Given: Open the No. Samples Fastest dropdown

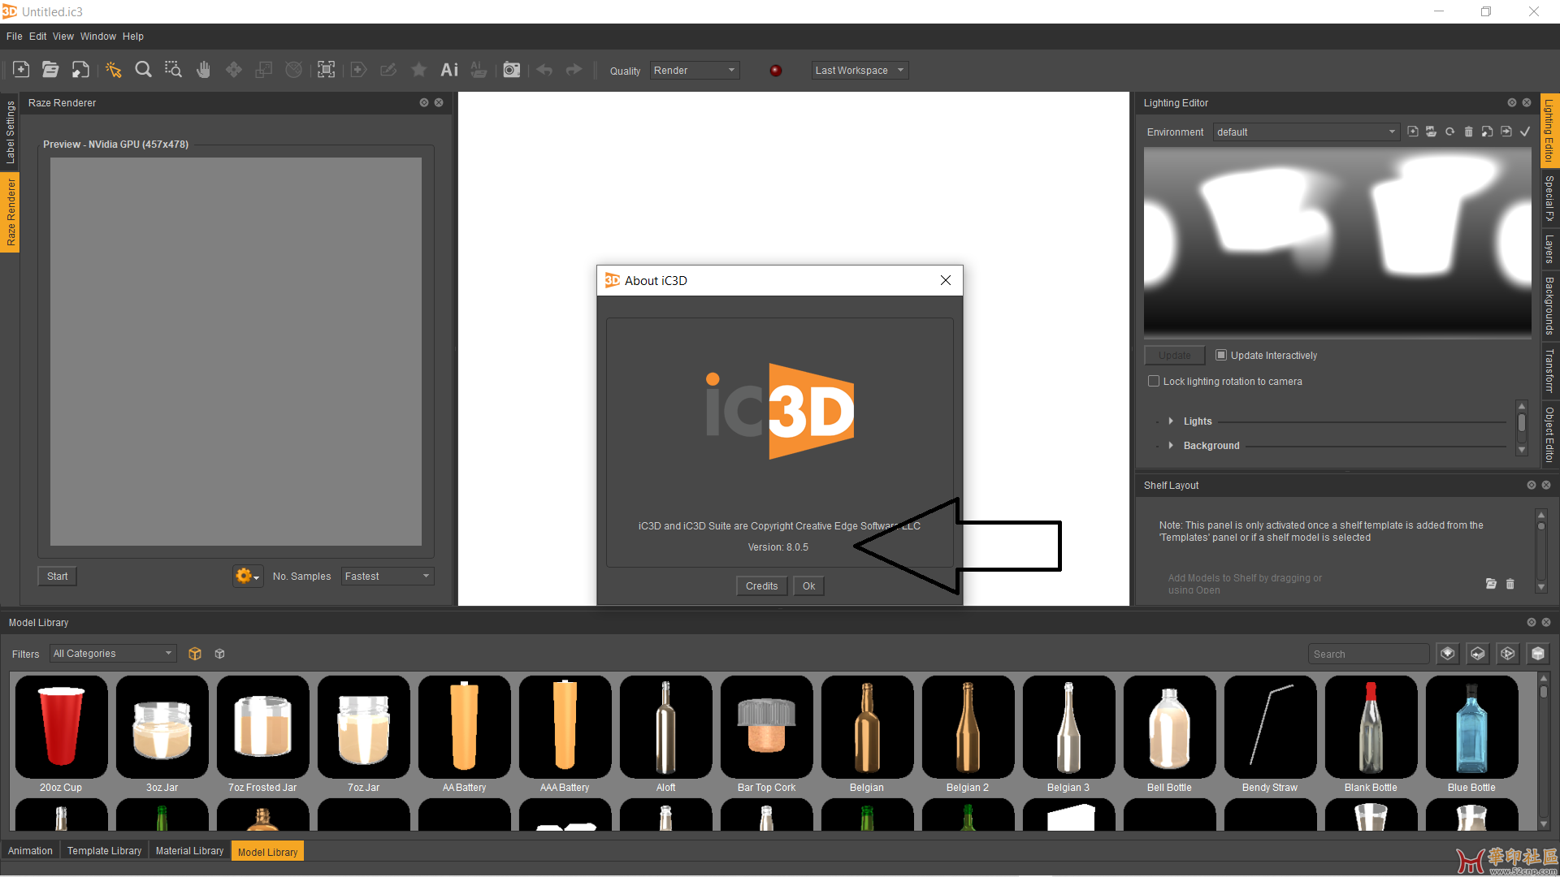Looking at the screenshot, I should click(x=388, y=577).
